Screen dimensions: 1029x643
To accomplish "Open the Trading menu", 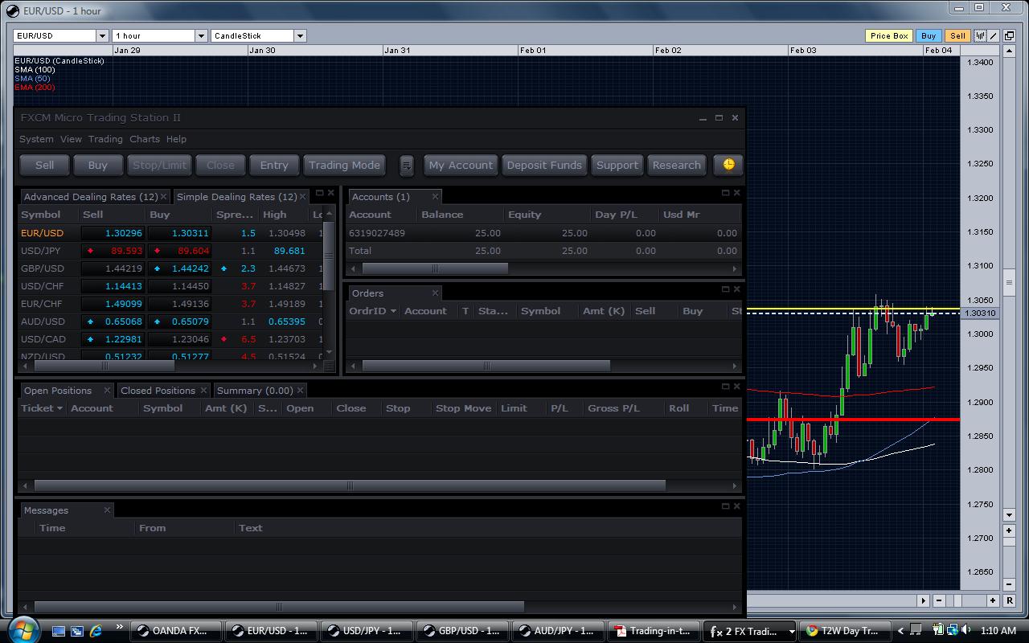I will coord(105,139).
